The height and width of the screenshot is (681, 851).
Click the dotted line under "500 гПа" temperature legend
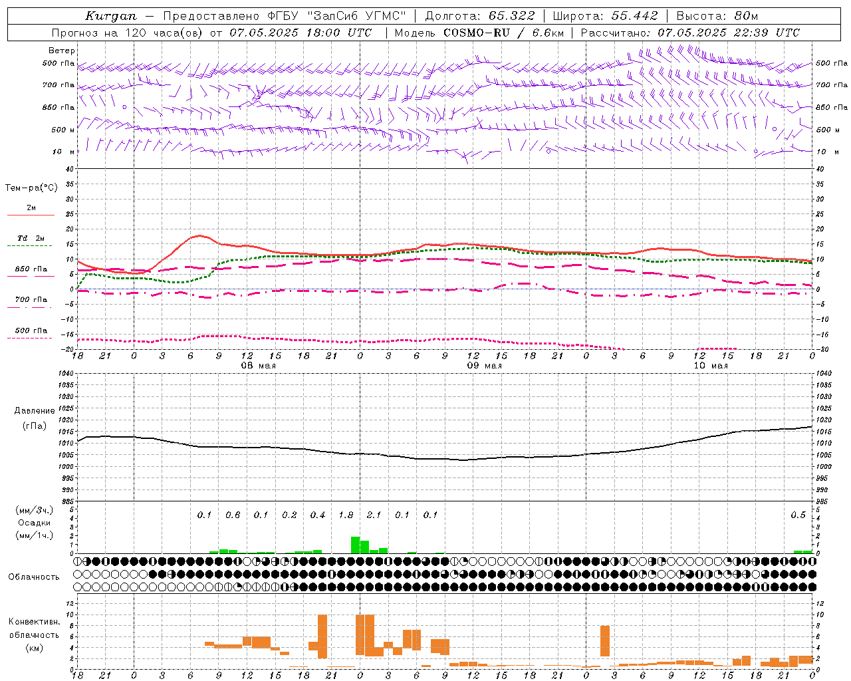pos(30,338)
